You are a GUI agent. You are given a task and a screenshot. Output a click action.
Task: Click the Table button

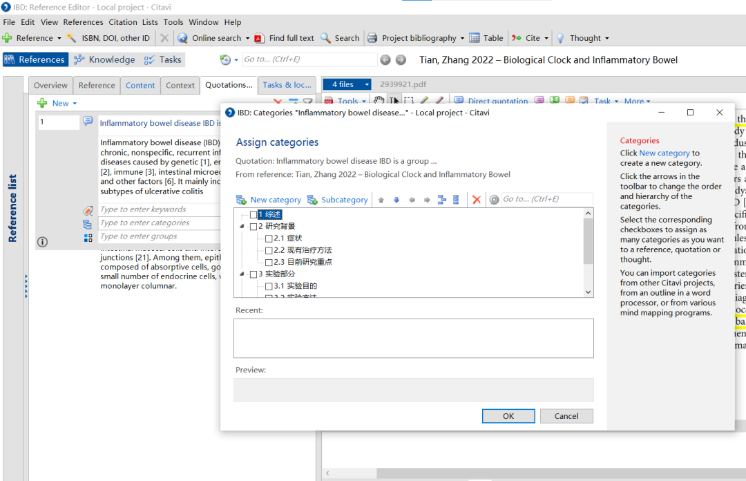tap(486, 38)
